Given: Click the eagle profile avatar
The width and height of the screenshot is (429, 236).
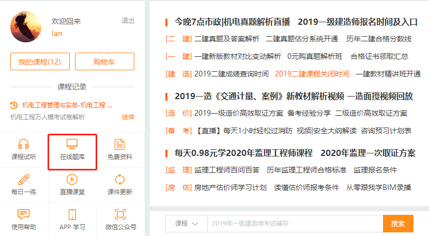Looking at the screenshot, I should (x=26, y=27).
